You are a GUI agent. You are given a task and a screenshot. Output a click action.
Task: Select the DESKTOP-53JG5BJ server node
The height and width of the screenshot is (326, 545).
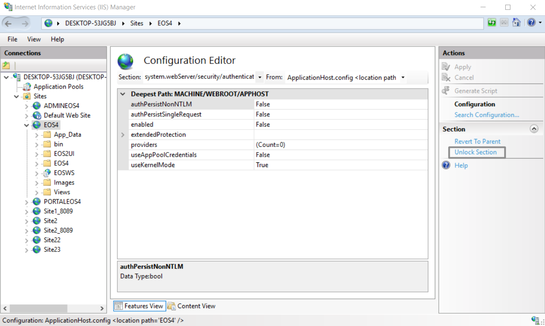pos(64,77)
